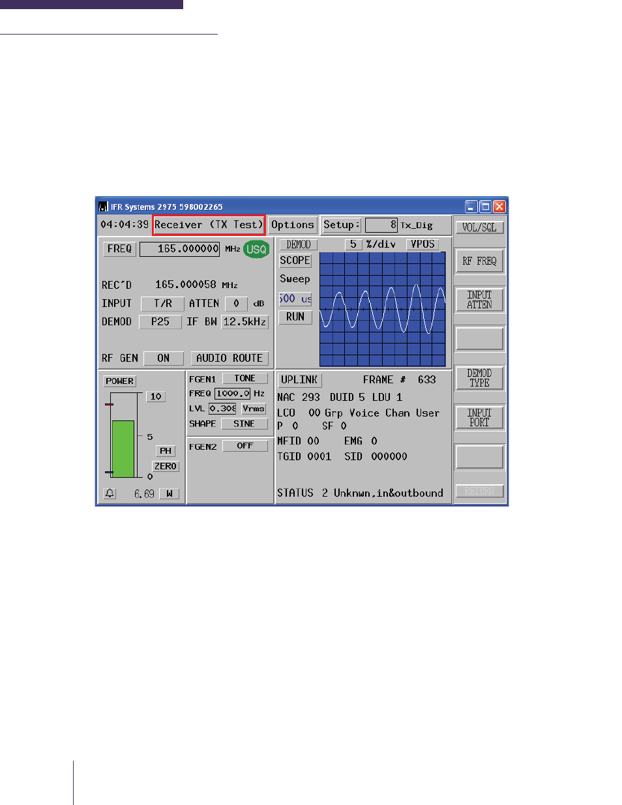This screenshot has width=622, height=805.
Task: Toggle the scope RUN state
Action: [x=295, y=317]
